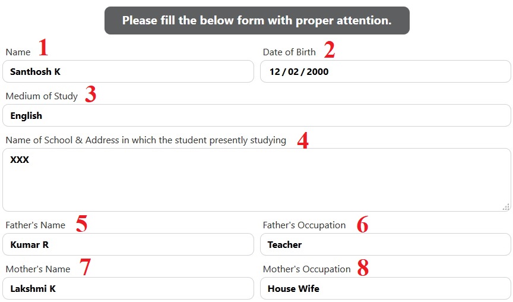This screenshot has height=302, width=513.
Task: Focus the Date of Birth field
Action: tap(385, 72)
